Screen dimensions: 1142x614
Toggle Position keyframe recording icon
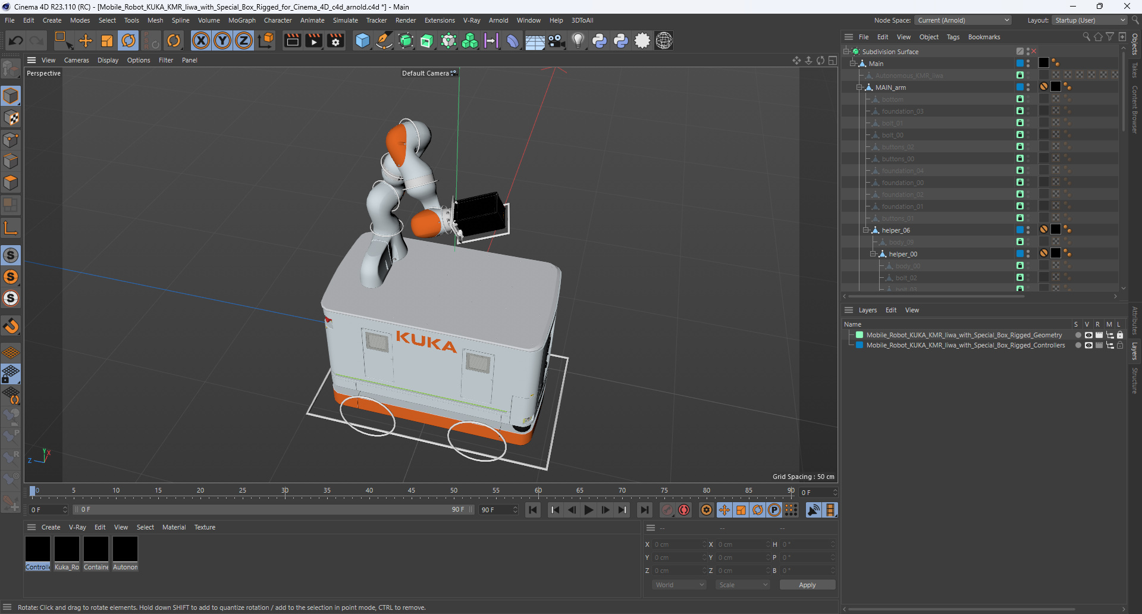point(724,510)
